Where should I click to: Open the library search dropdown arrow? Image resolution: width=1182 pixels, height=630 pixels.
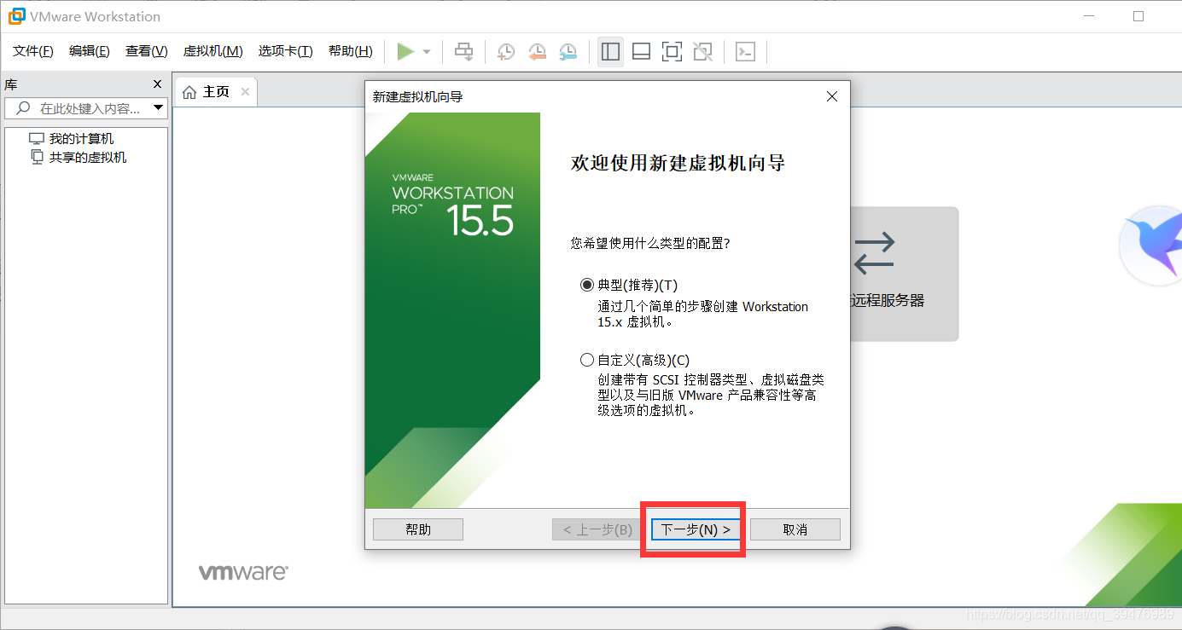(158, 108)
